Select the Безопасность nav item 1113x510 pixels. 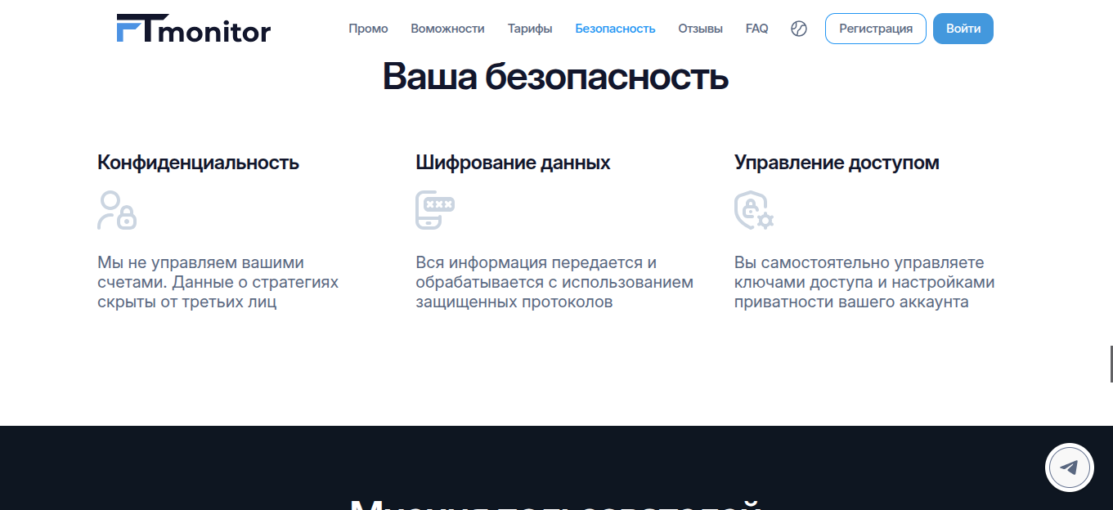click(x=615, y=29)
